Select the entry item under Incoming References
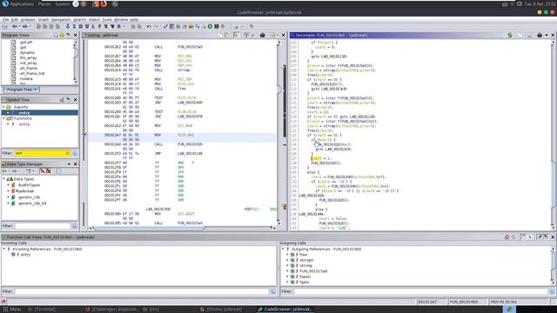The width and height of the screenshot is (557, 313). (25, 255)
